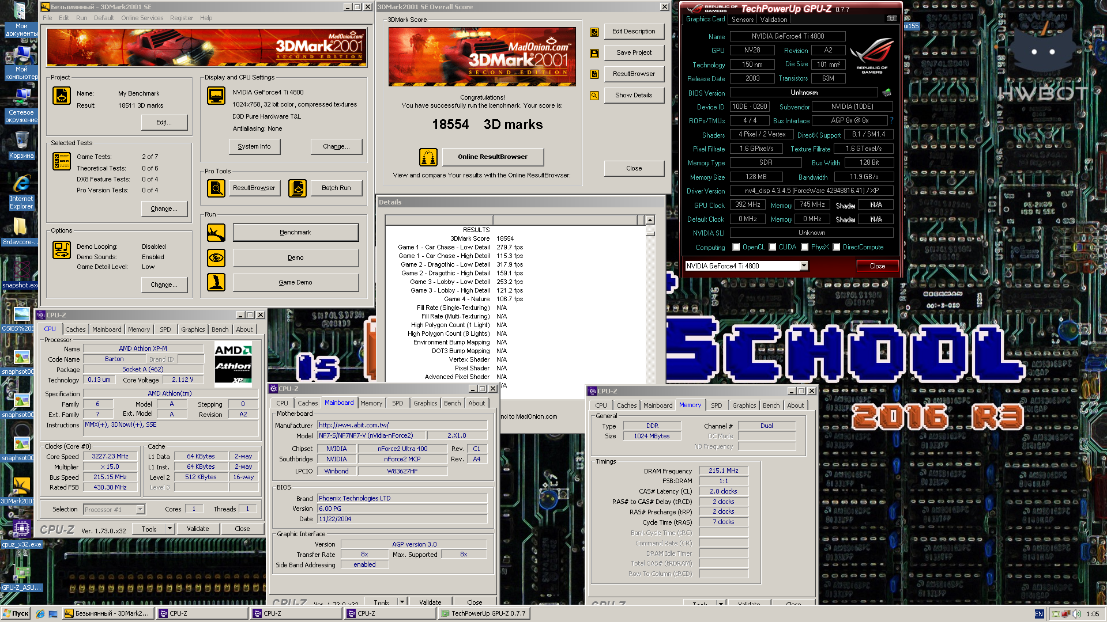Image resolution: width=1107 pixels, height=622 pixels.
Task: Open the File menu in 3DMark2001
Action: (x=47, y=18)
